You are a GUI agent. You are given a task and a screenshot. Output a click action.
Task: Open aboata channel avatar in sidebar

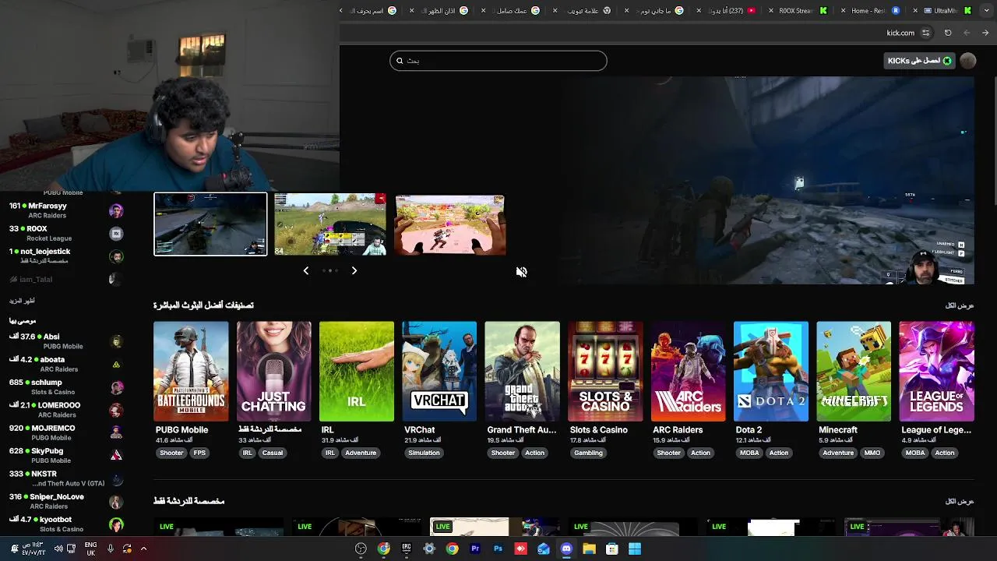(x=116, y=364)
